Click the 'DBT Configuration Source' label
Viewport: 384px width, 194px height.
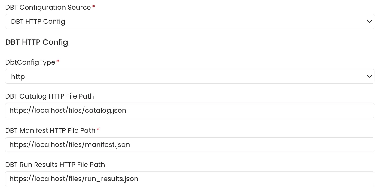tap(48, 7)
